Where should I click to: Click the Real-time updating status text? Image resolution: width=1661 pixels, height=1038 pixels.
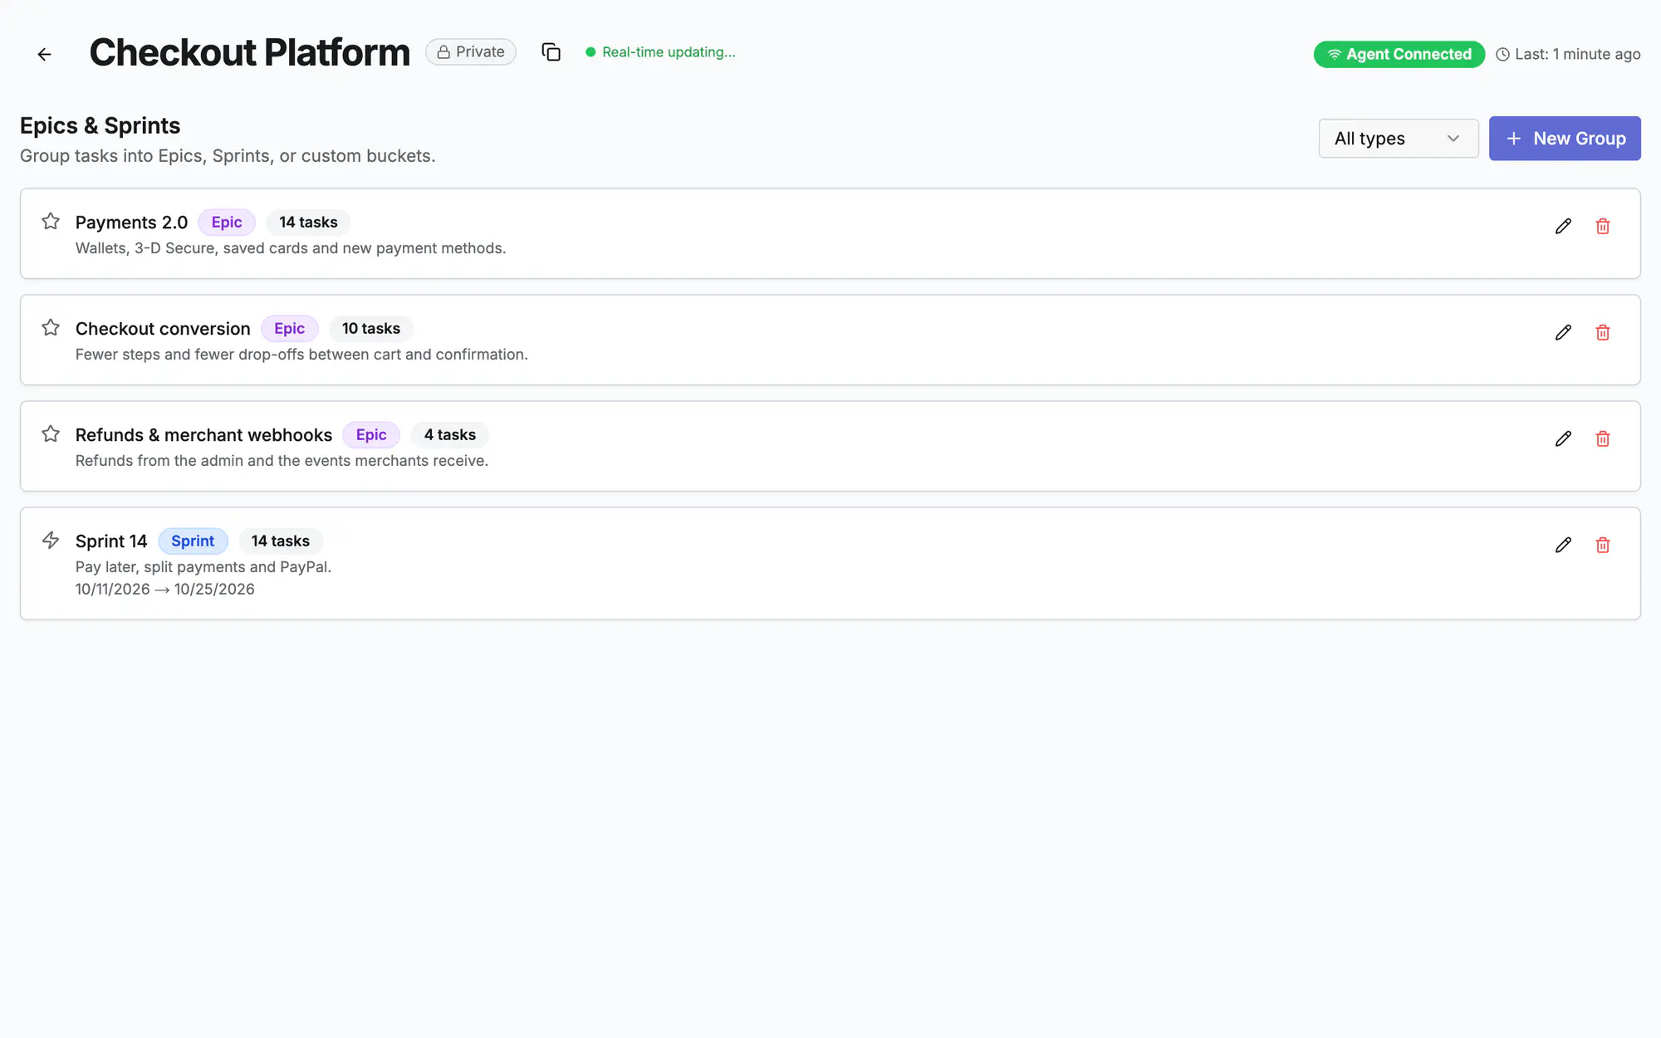pos(669,52)
